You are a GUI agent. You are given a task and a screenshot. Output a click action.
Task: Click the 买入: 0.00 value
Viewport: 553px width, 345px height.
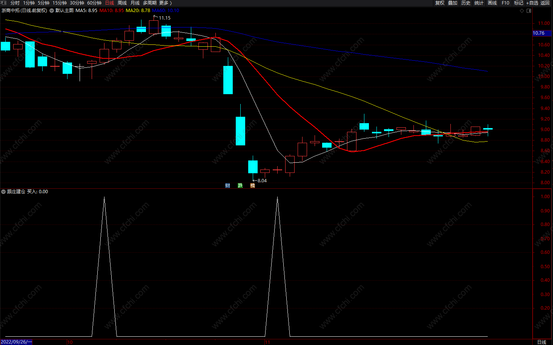(x=38, y=192)
